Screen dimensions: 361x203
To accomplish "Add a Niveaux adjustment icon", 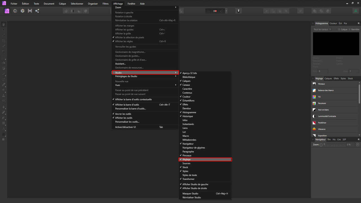I will coord(314,84).
